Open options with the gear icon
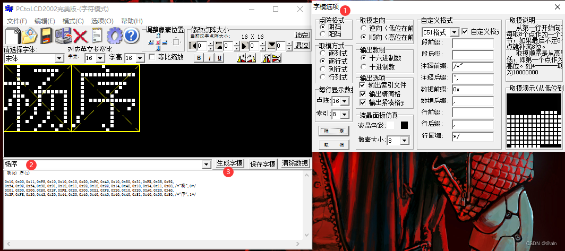Image resolution: width=565 pixels, height=251 pixels. coord(115,36)
